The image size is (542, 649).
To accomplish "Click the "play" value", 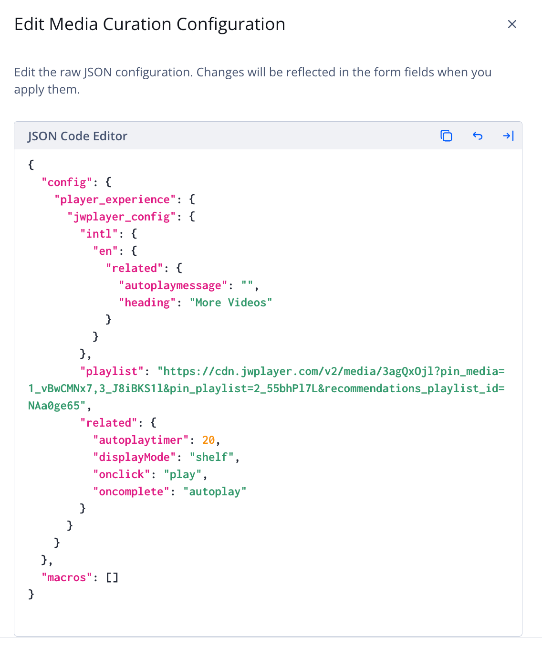I will click(183, 474).
